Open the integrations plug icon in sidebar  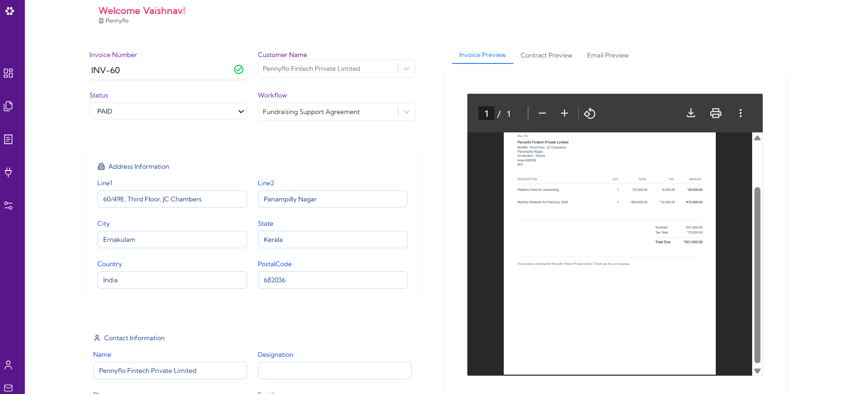[x=8, y=172]
